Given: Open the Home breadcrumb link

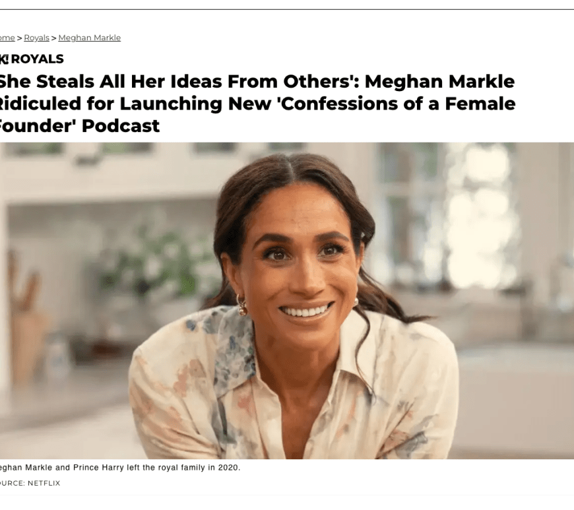Looking at the screenshot, I should tap(7, 38).
